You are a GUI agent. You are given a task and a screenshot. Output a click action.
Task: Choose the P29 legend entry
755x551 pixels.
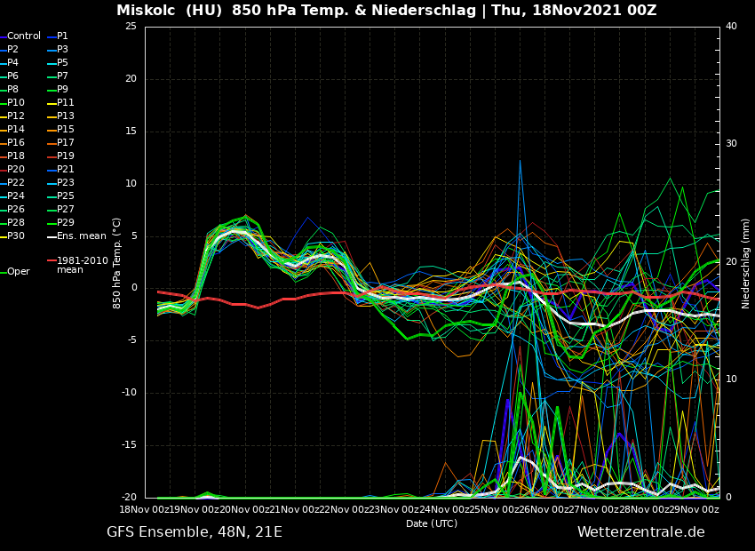tap(65, 223)
